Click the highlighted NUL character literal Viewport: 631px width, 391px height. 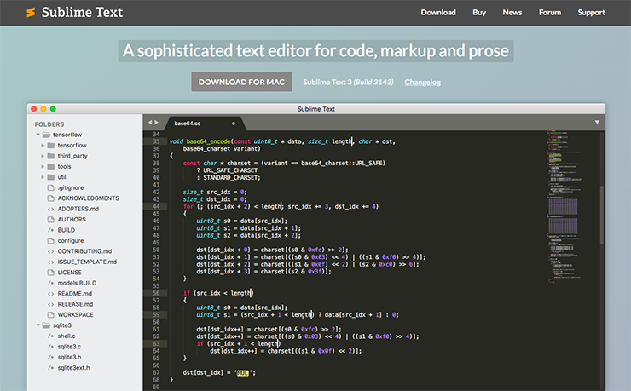click(x=242, y=373)
